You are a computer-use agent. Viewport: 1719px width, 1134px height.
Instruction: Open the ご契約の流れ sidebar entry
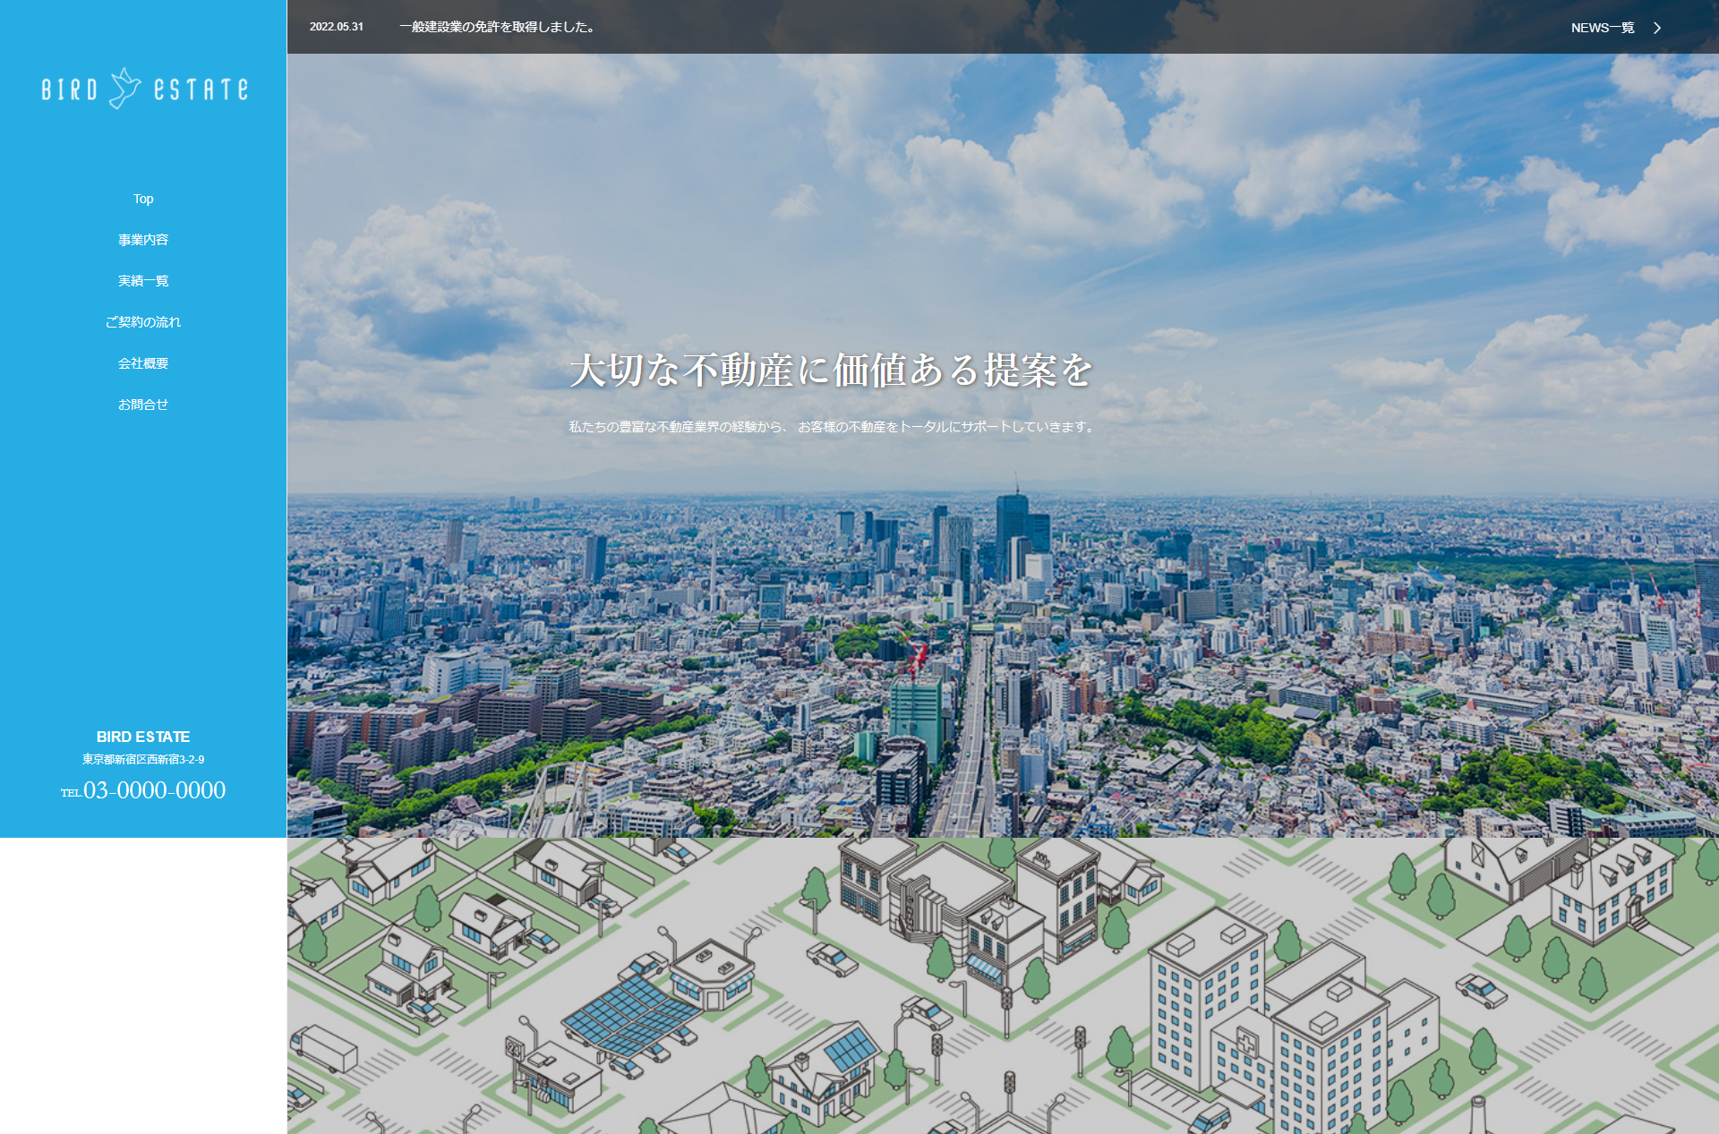(x=143, y=322)
